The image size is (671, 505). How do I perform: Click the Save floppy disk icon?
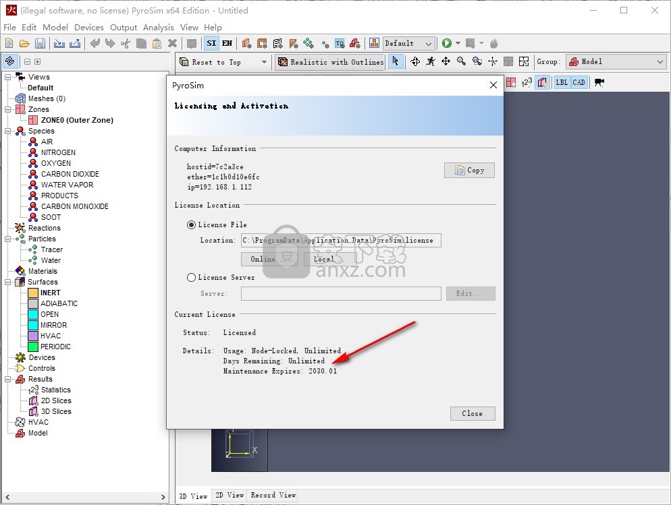pos(40,43)
